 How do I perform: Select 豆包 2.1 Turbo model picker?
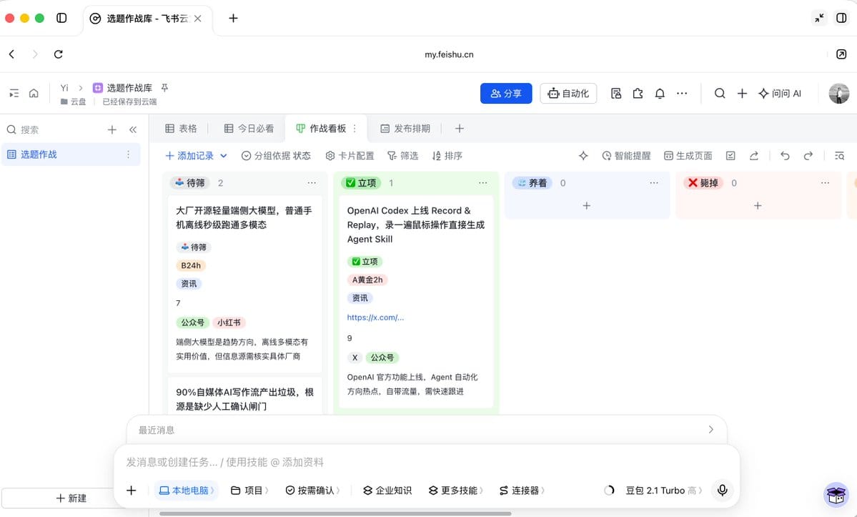(x=663, y=491)
